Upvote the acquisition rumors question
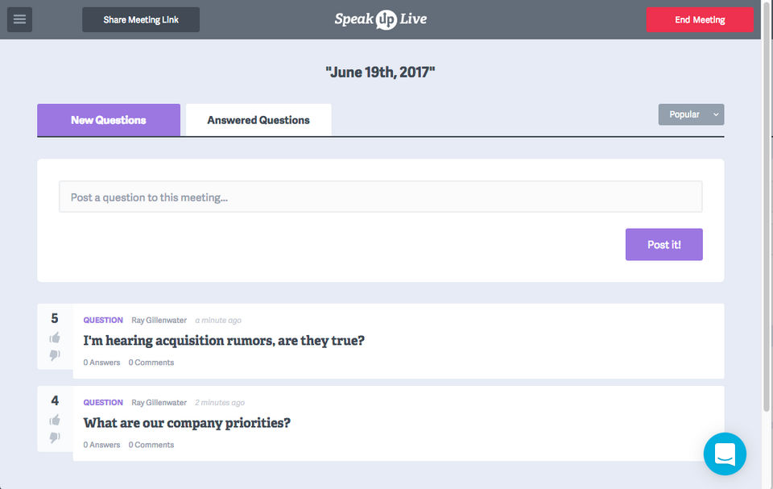The height and width of the screenshot is (489, 773). [55, 338]
